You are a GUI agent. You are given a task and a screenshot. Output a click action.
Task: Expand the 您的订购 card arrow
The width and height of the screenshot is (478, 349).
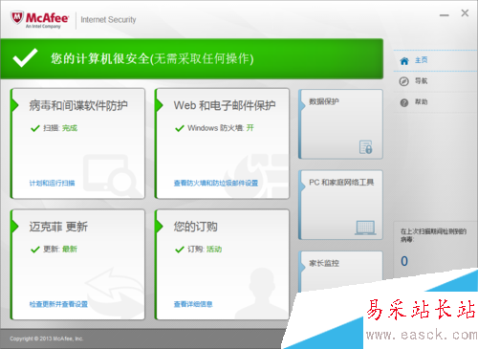click(x=160, y=227)
